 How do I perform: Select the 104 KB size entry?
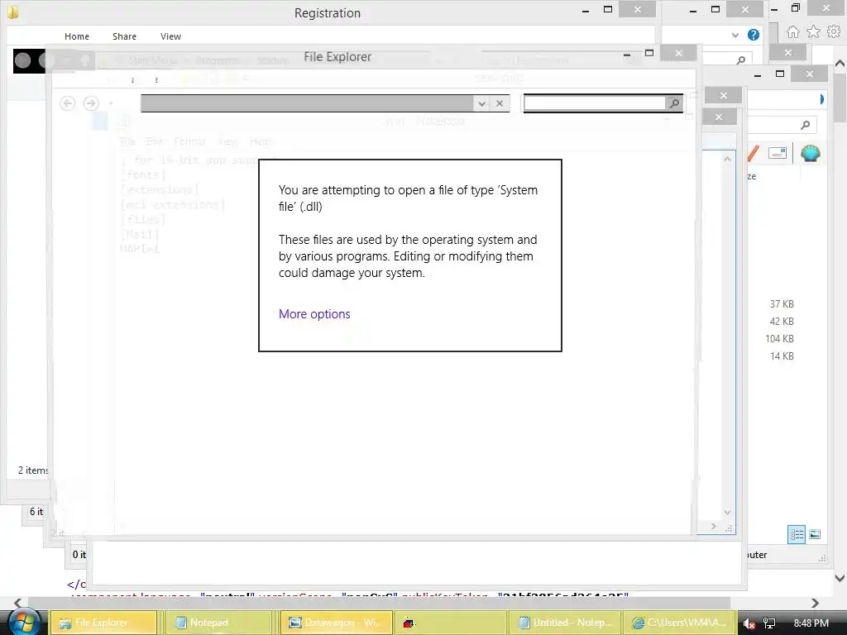click(x=779, y=338)
